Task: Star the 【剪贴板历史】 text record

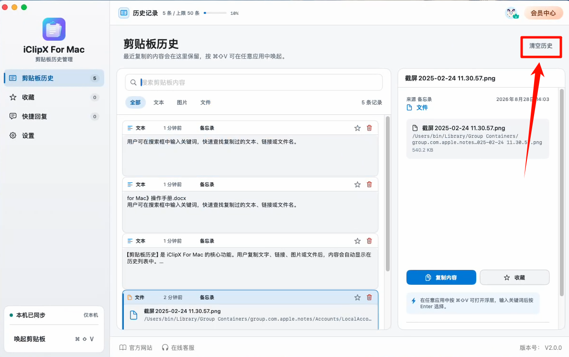Action: [358, 241]
